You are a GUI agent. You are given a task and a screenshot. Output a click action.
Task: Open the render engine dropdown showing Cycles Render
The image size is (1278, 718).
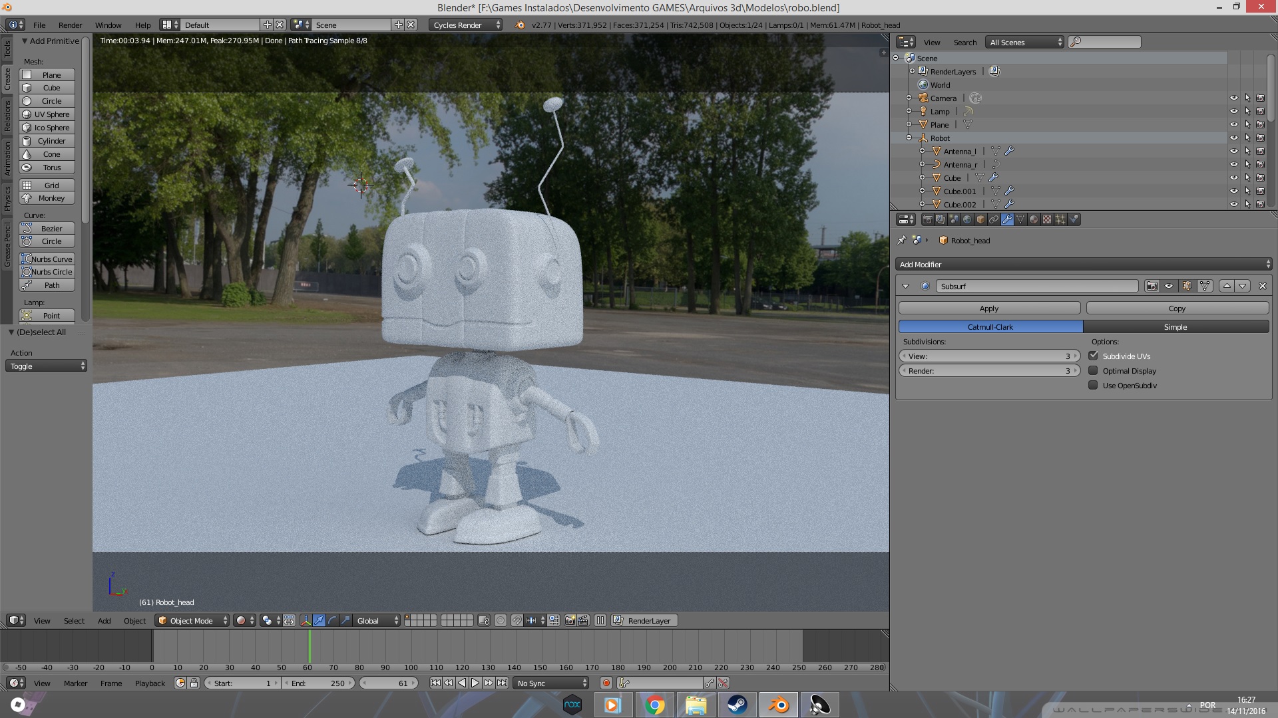coord(466,25)
